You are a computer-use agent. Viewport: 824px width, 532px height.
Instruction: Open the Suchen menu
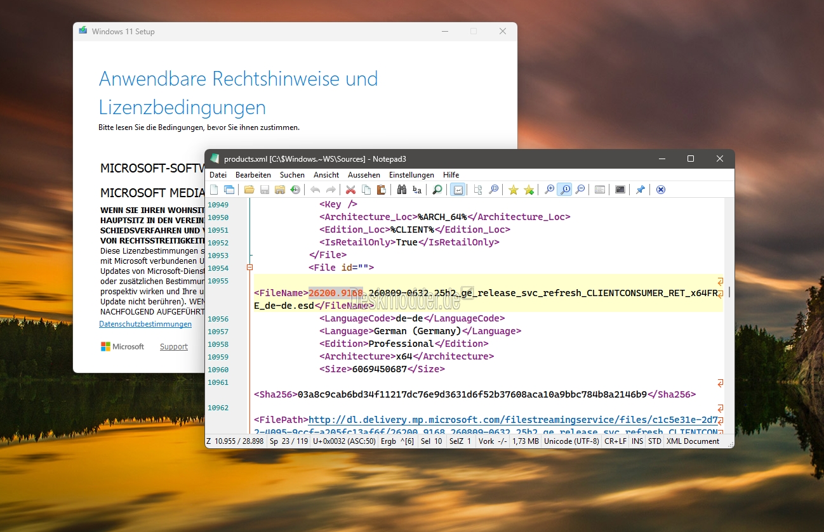(292, 175)
